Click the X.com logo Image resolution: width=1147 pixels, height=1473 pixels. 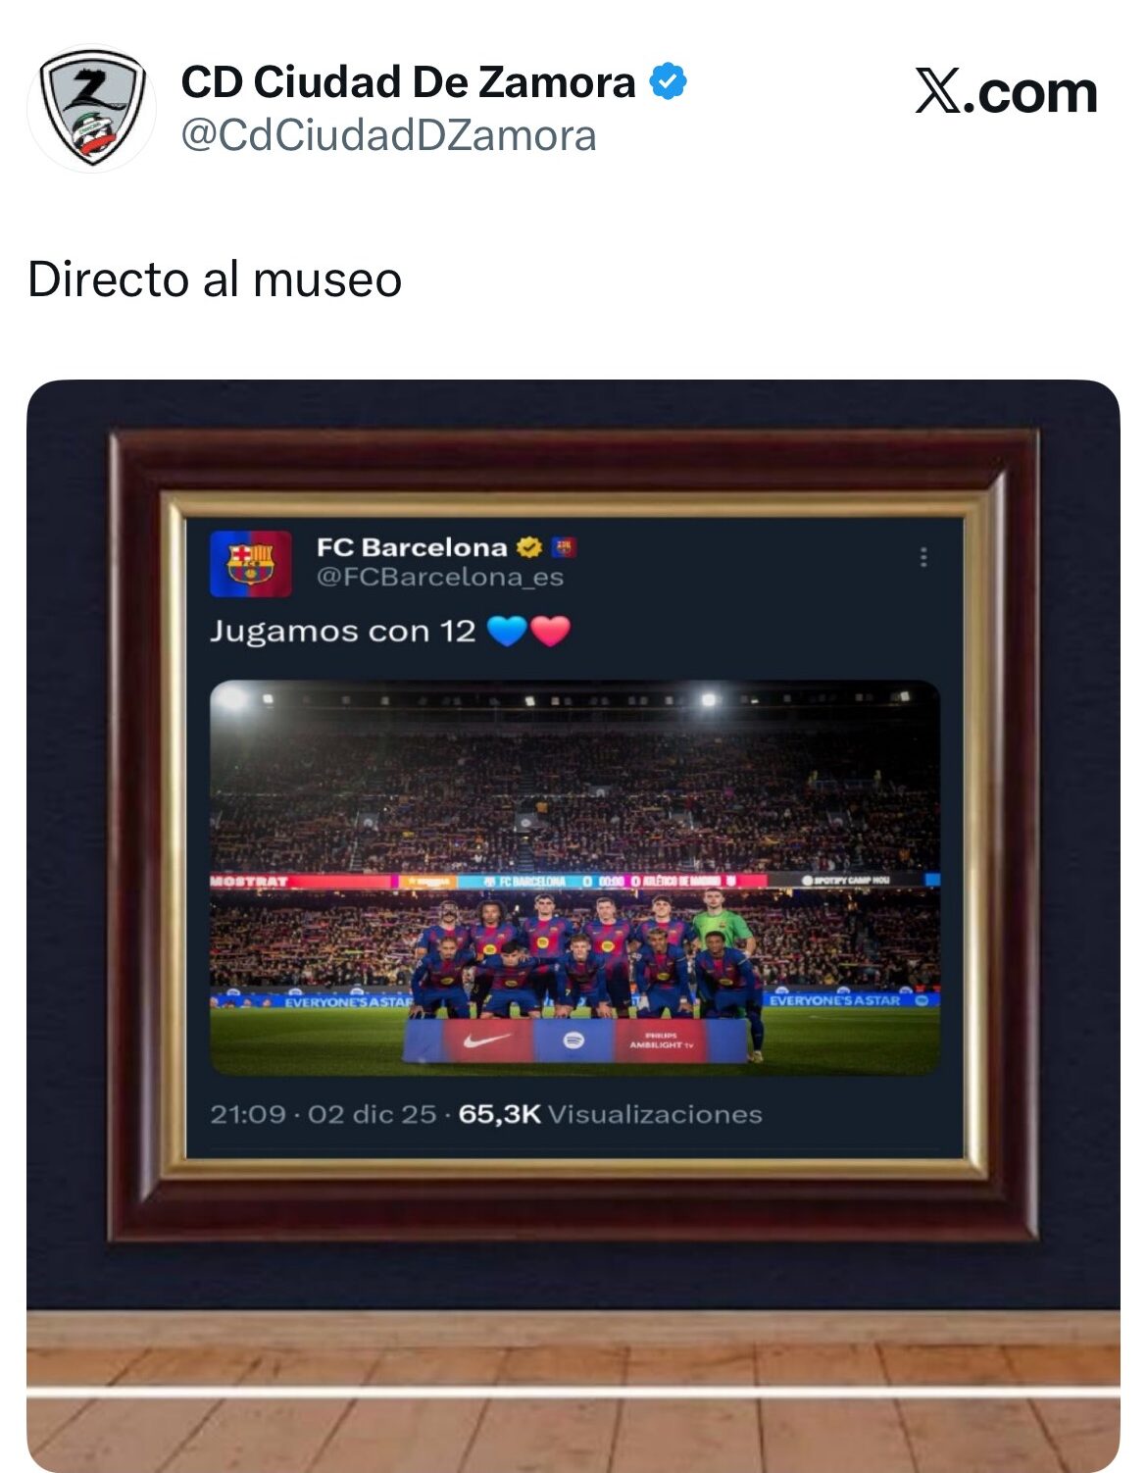(1006, 92)
